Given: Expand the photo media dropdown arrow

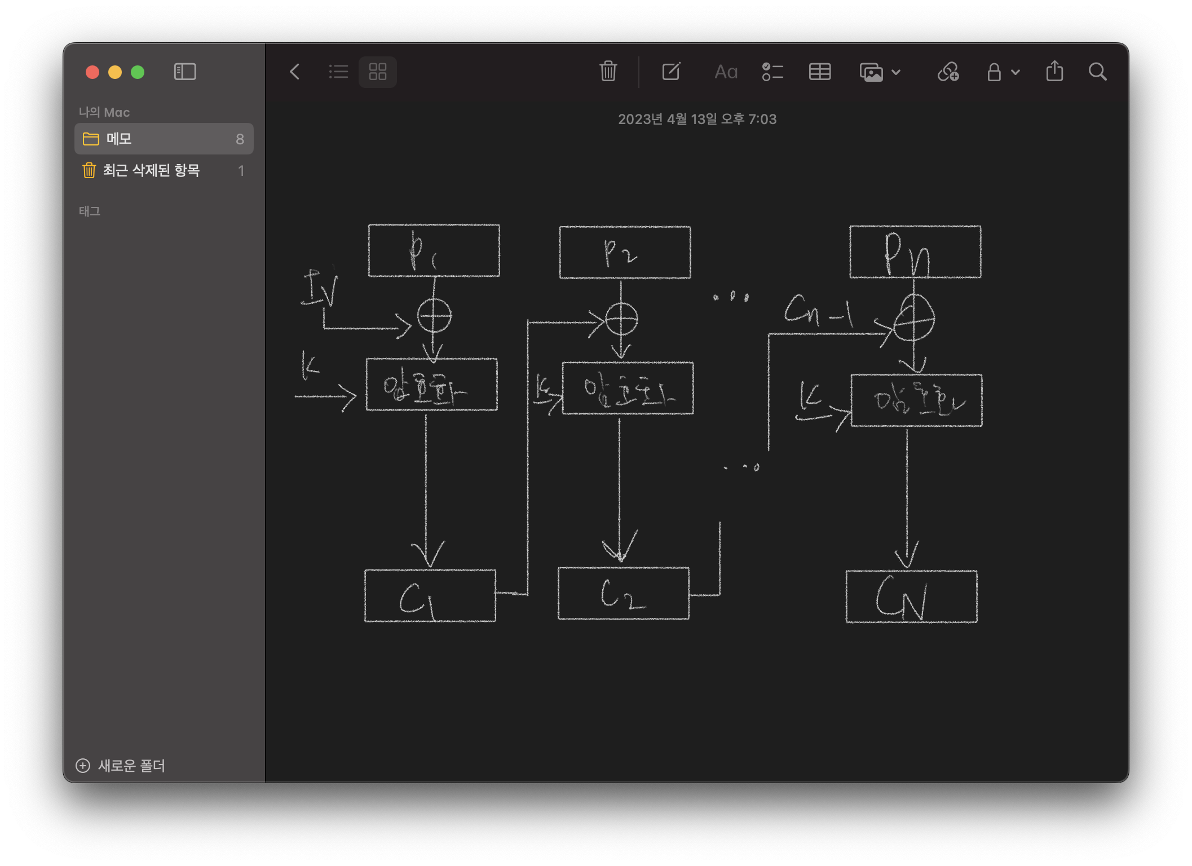Looking at the screenshot, I should [x=896, y=72].
